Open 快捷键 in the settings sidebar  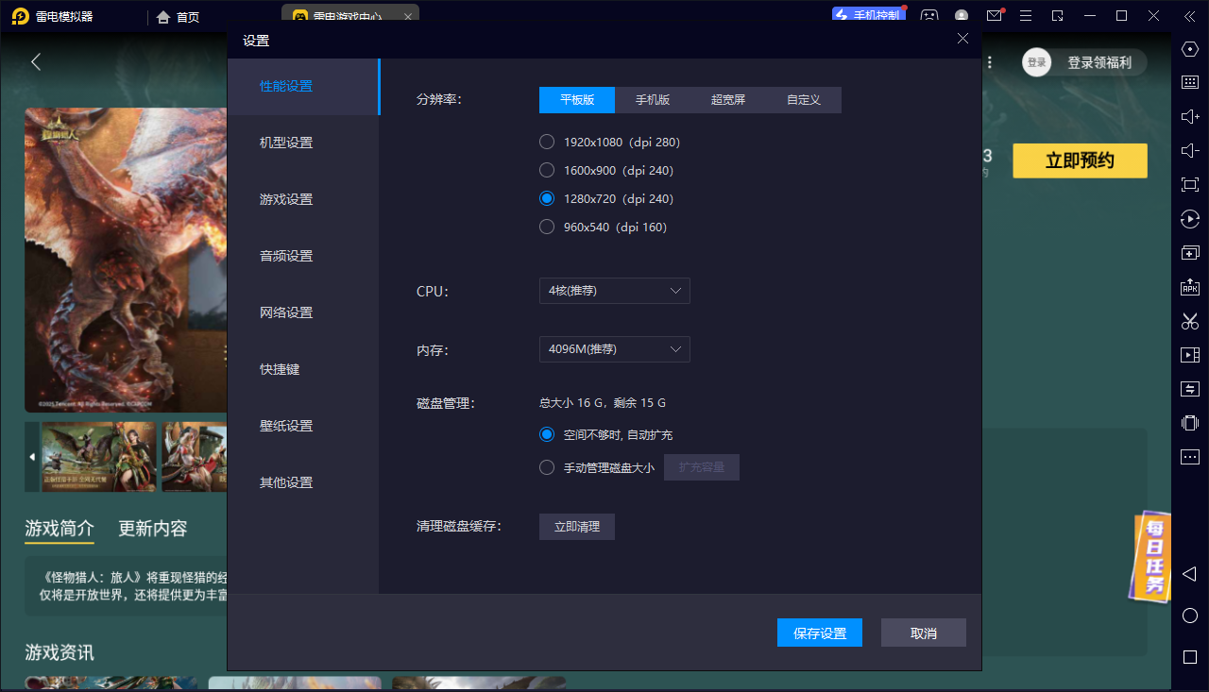coord(303,369)
